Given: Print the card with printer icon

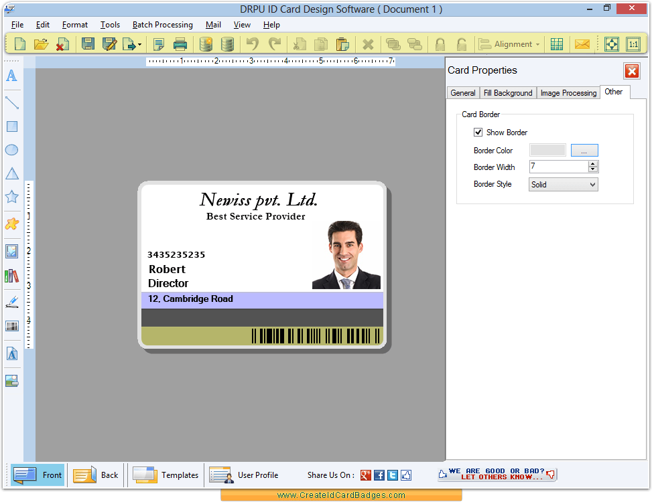Looking at the screenshot, I should pyautogui.click(x=180, y=44).
